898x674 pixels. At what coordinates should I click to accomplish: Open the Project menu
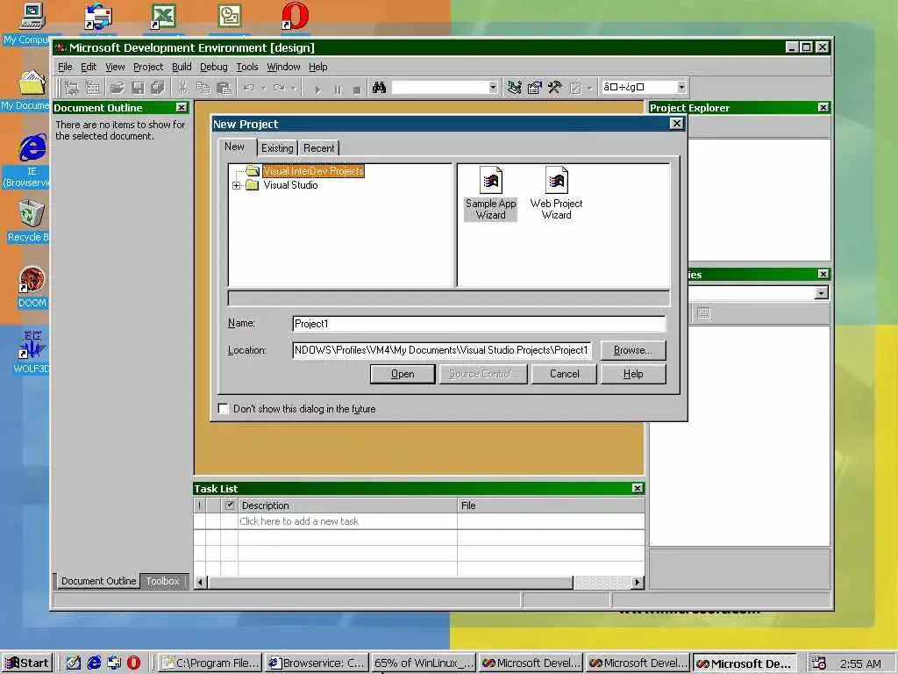148,67
